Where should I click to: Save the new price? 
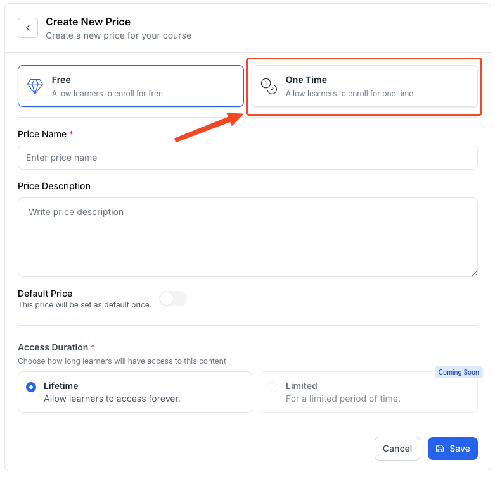click(x=453, y=449)
